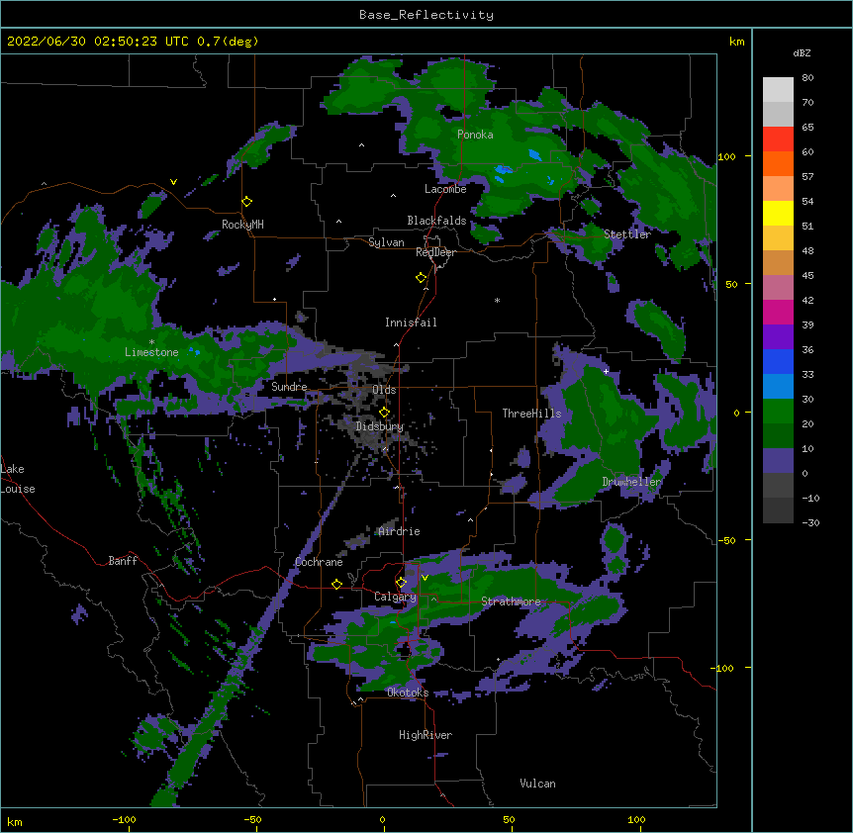Viewport: 853px width, 833px height.
Task: Select the yellow diamond marker beneath Cochrane
Action: (x=336, y=584)
